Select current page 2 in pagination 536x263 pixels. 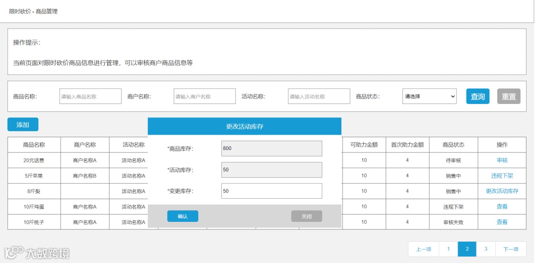pos(467,249)
